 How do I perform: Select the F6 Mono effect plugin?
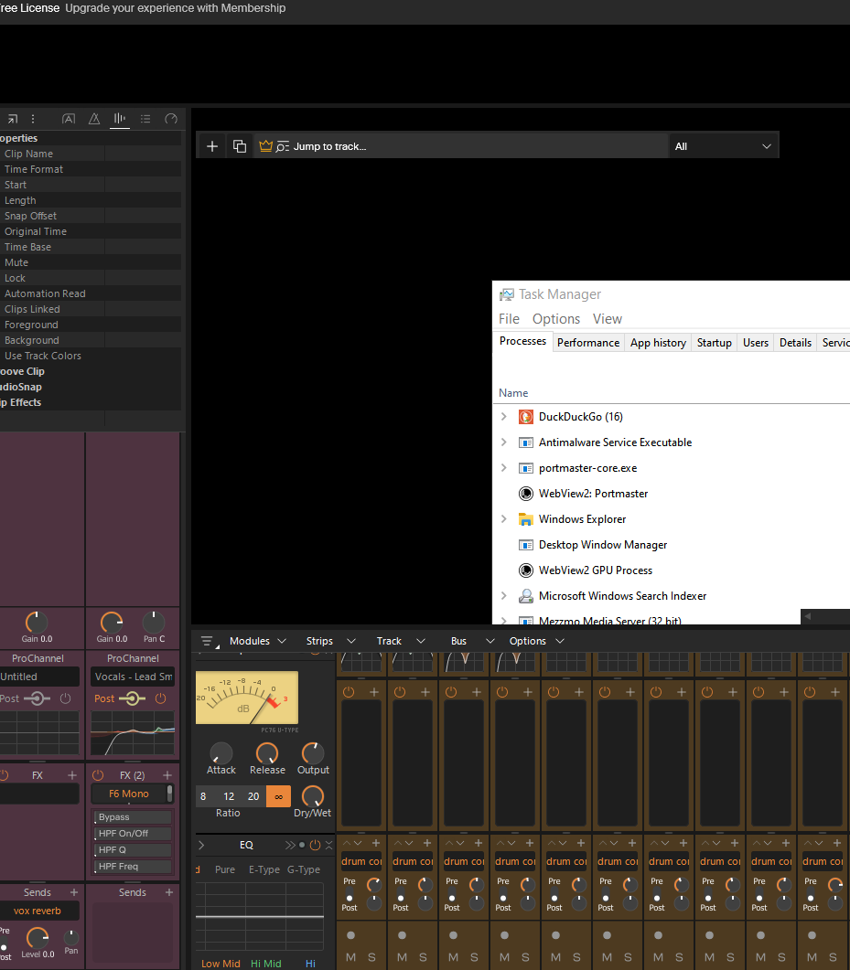click(x=129, y=794)
